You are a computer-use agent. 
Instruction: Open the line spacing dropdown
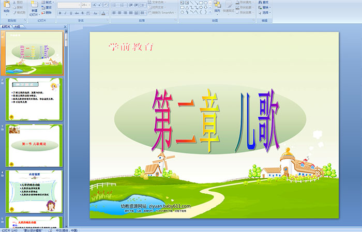(143, 5)
